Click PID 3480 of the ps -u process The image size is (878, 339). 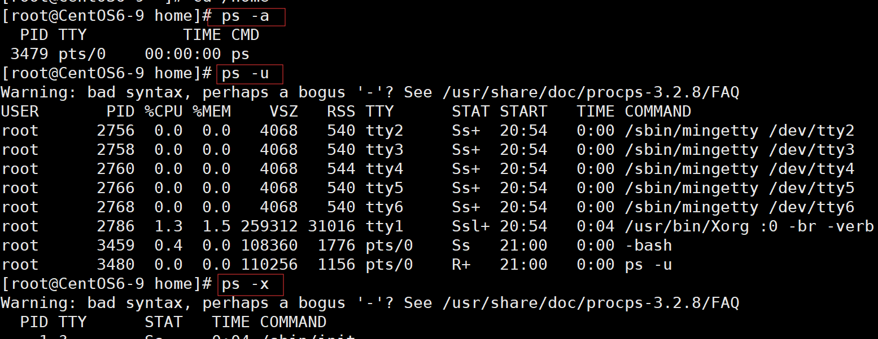(115, 265)
